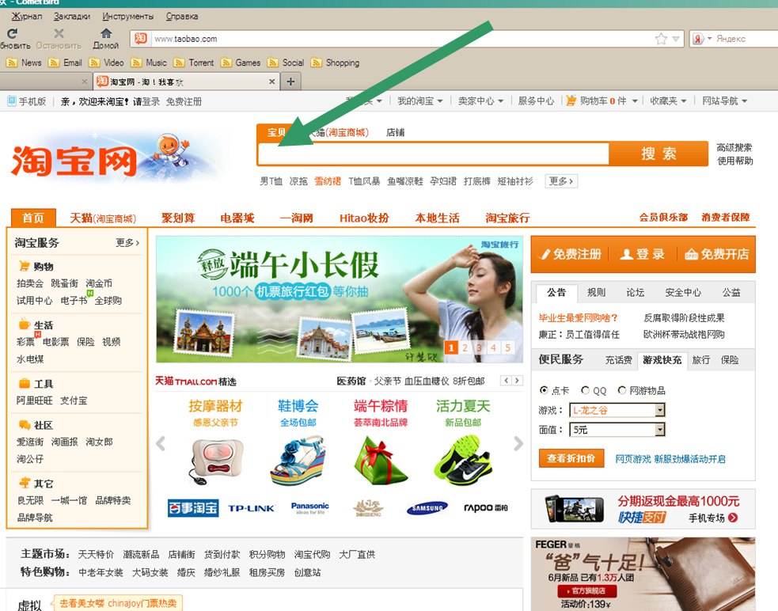Expand the 卖家中心 menu
This screenshot has width=778, height=611.
480,101
